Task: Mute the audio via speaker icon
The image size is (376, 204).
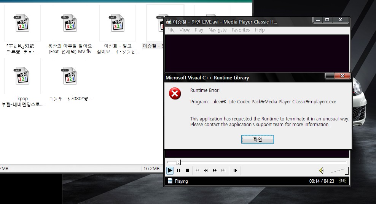Action: tap(321, 171)
